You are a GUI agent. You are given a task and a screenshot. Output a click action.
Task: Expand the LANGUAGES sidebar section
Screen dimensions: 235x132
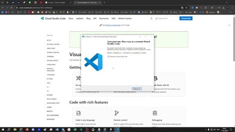51,65
